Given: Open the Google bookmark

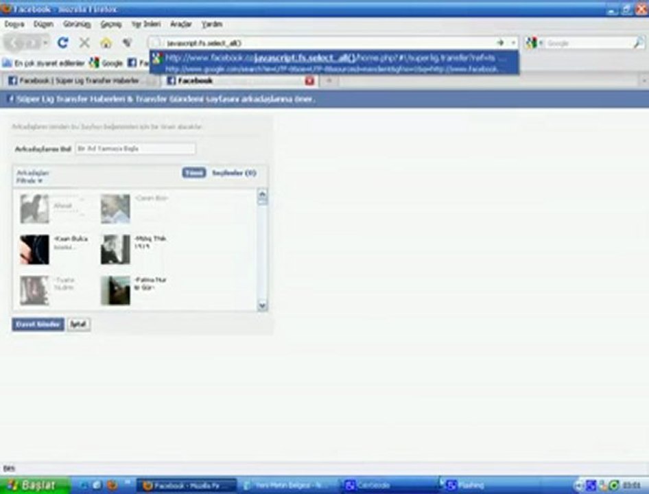Looking at the screenshot, I should point(106,63).
